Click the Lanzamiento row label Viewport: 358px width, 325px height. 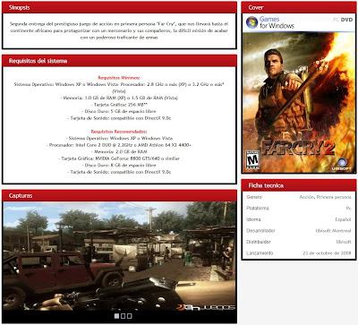coord(260,252)
